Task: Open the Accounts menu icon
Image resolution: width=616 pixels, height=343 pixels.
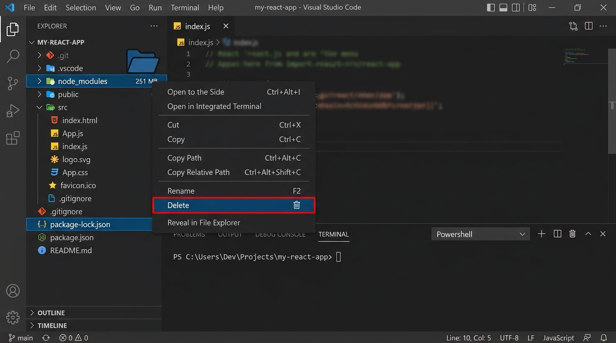Action: (x=13, y=291)
